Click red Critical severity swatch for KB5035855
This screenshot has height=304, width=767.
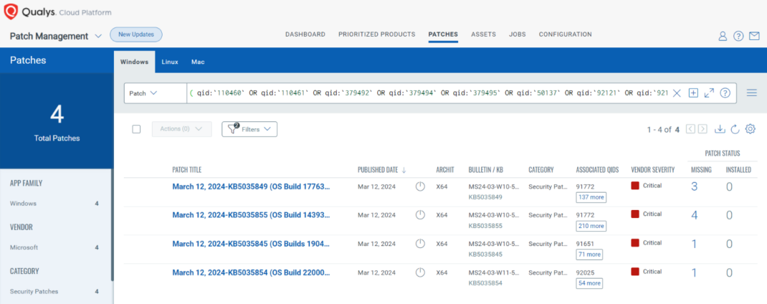635,214
